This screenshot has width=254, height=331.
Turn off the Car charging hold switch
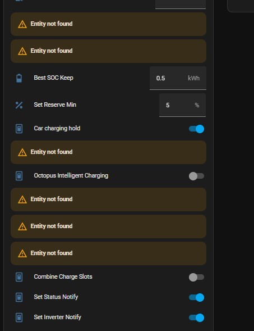196,129
